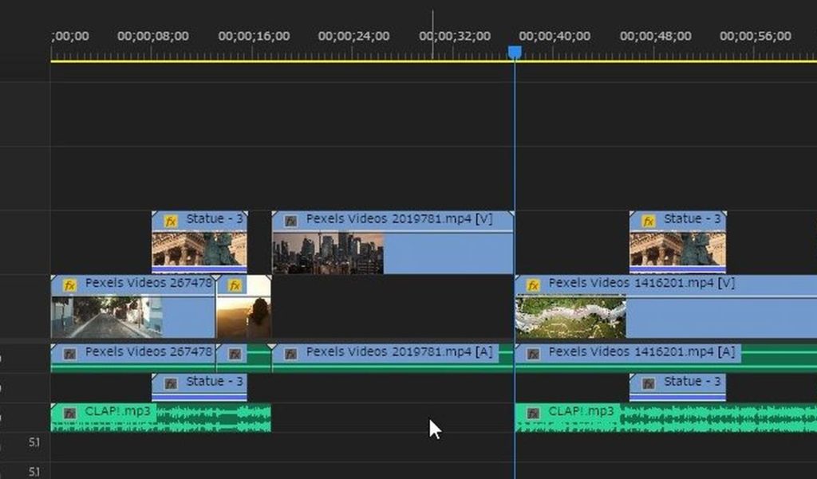This screenshot has height=479, width=817.
Task: Select the sunset silhouette thumbnail clip
Action: point(244,316)
